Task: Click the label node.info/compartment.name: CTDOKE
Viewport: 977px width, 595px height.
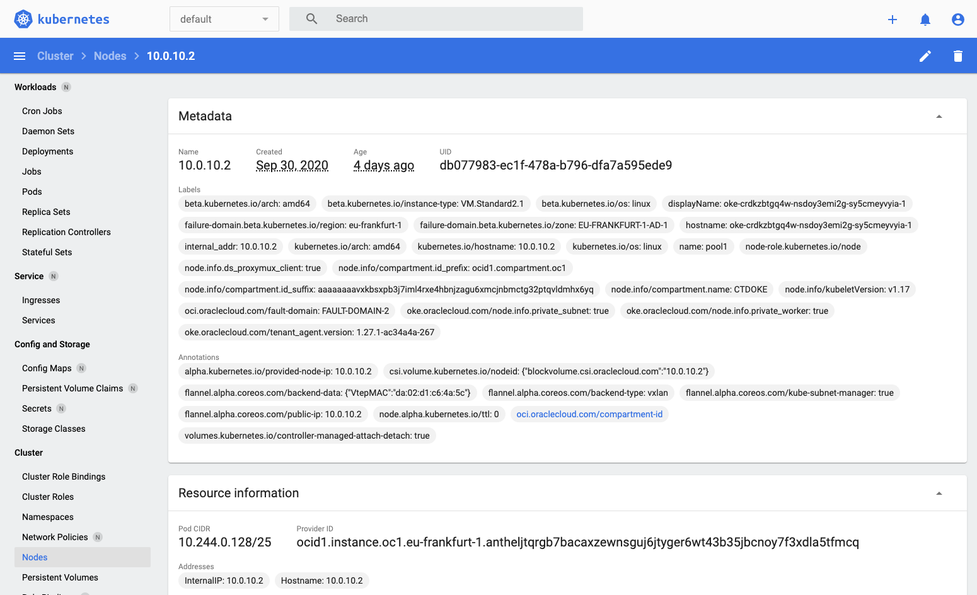Action: (690, 289)
